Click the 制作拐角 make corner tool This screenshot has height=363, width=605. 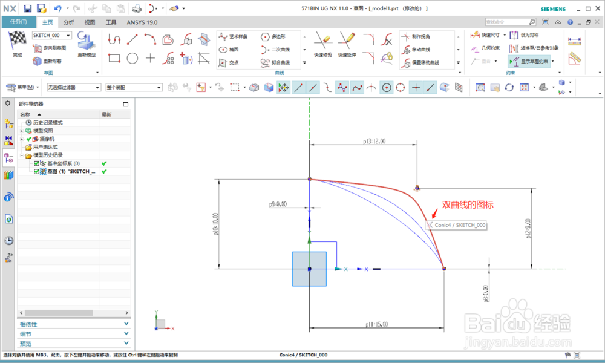tap(416, 37)
